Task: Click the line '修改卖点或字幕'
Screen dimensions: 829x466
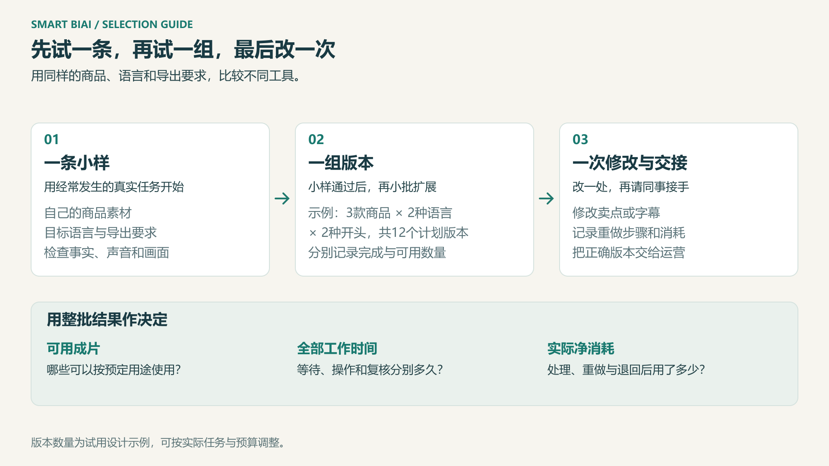Action: [x=616, y=213]
